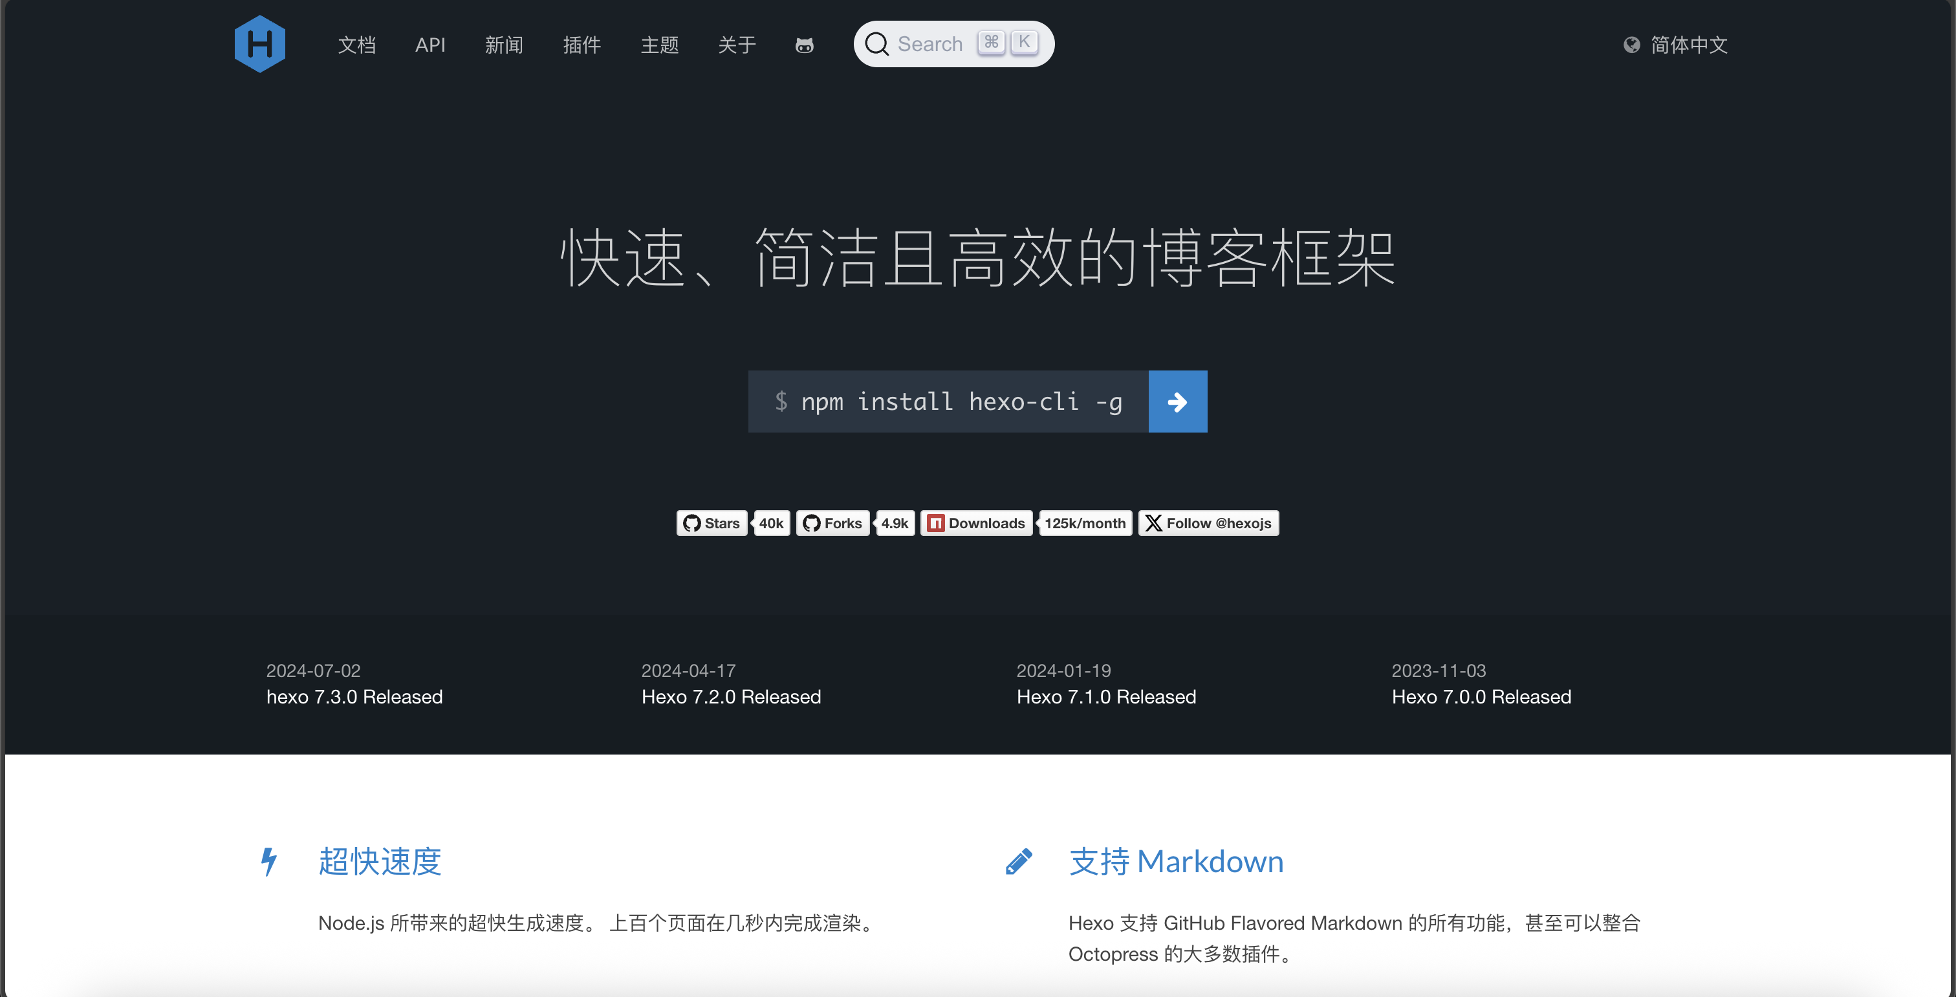Click the X logo in Follow badge
The height and width of the screenshot is (997, 1956).
pos(1153,523)
